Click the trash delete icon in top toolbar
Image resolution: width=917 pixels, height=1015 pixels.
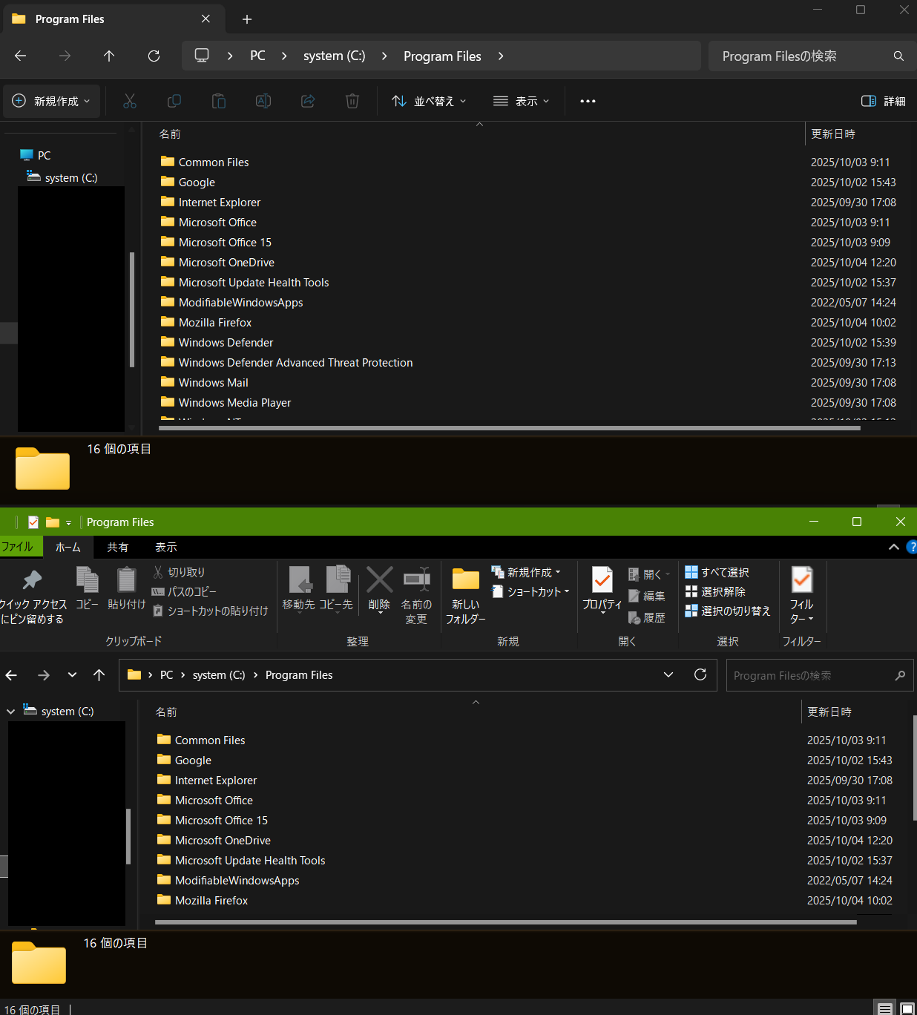point(352,101)
